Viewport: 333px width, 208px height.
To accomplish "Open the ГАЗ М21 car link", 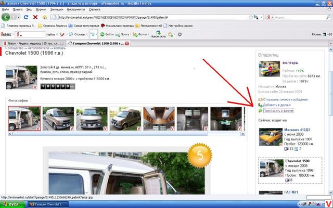I will click(x=291, y=192).
